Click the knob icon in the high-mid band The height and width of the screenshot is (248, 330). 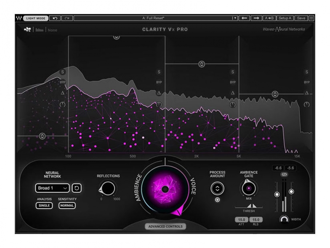click(233, 104)
